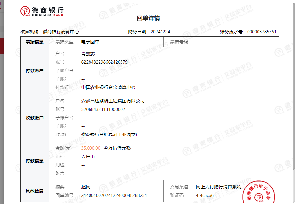Select the 回单详情 title text

point(148,18)
